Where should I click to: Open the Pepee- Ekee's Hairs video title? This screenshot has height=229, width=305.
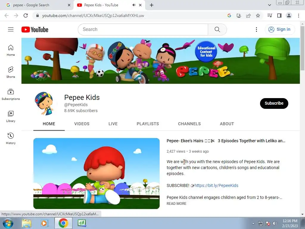click(226, 141)
